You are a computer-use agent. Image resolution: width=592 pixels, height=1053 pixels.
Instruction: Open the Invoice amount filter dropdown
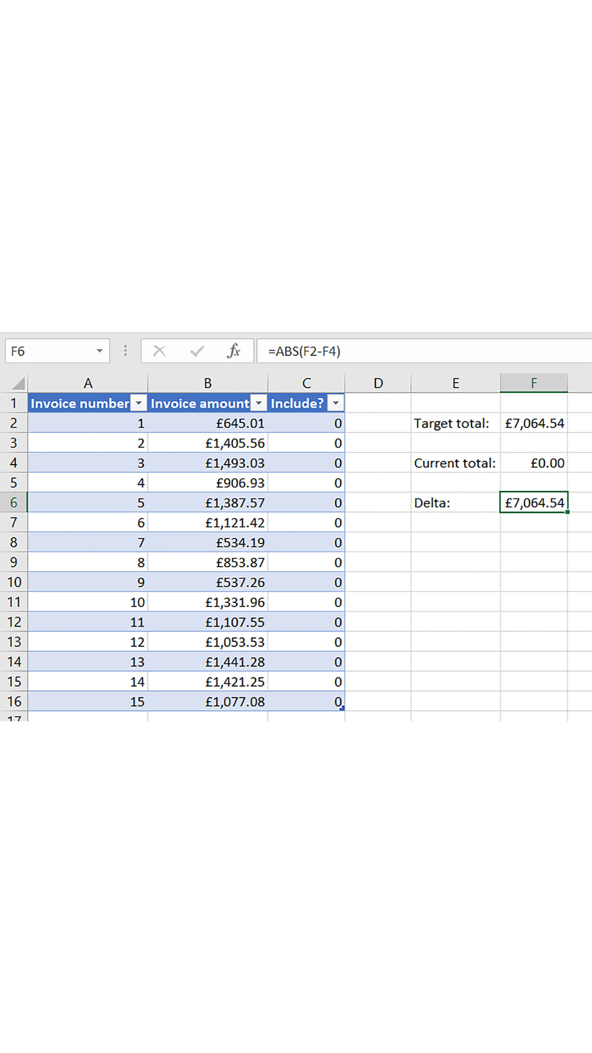tap(259, 403)
